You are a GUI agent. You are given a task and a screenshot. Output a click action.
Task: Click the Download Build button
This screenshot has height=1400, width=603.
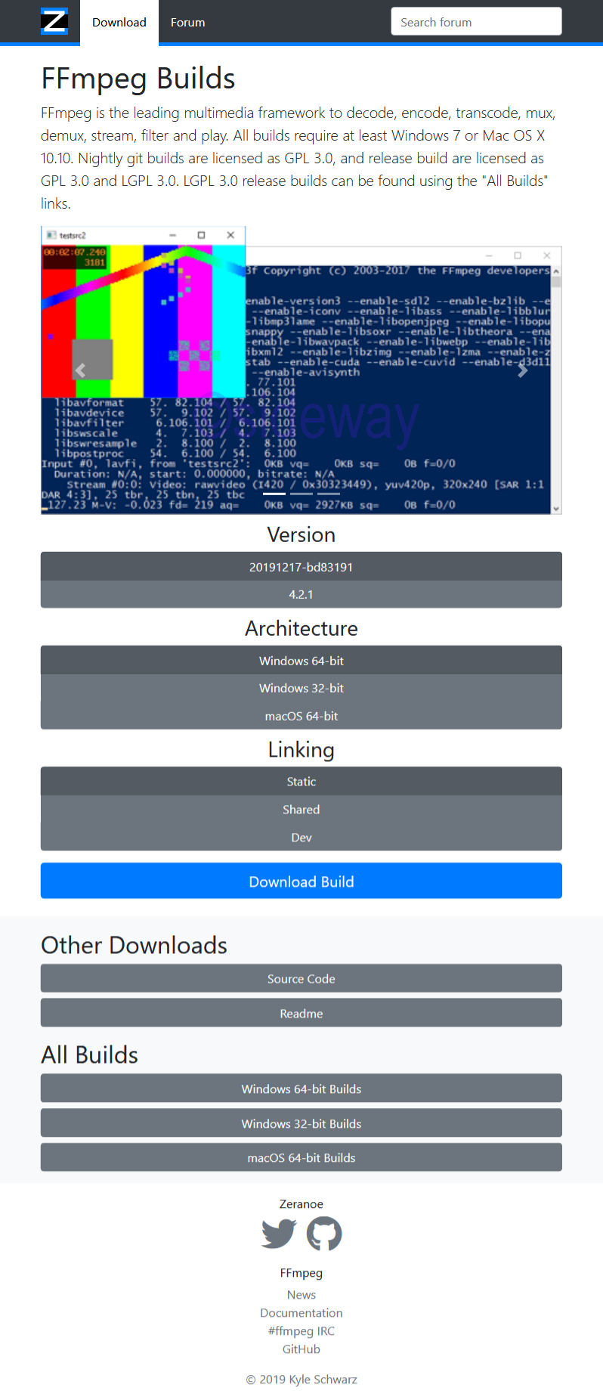pyautogui.click(x=301, y=881)
